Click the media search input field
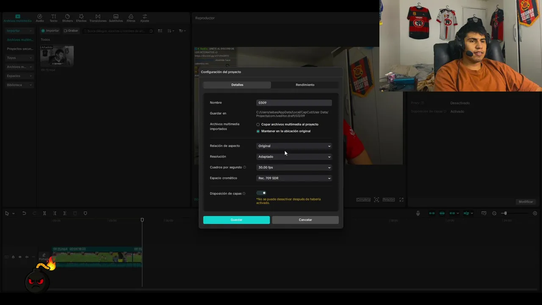The width and height of the screenshot is (542, 305). tap(118, 31)
